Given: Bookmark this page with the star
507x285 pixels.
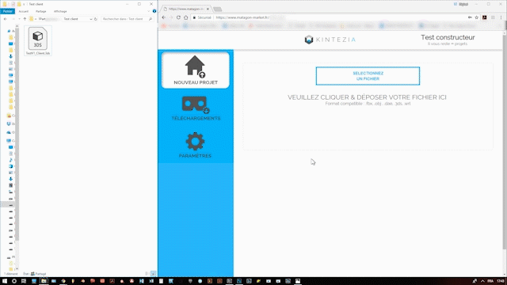Looking at the screenshot, I should (x=477, y=17).
